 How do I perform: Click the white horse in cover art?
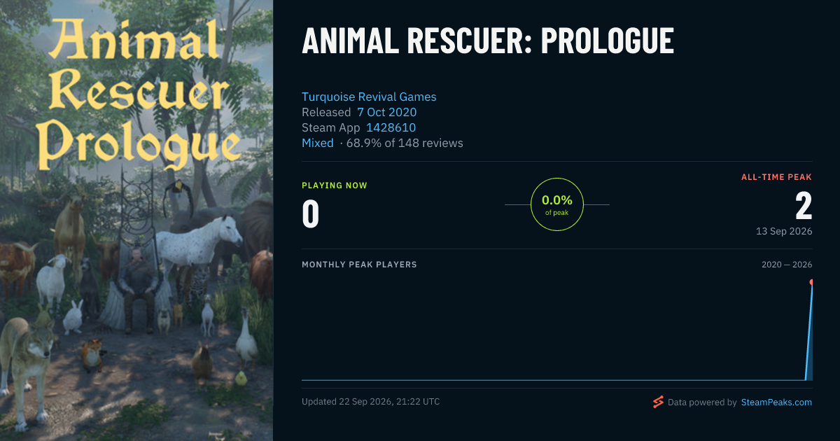pyautogui.click(x=198, y=241)
